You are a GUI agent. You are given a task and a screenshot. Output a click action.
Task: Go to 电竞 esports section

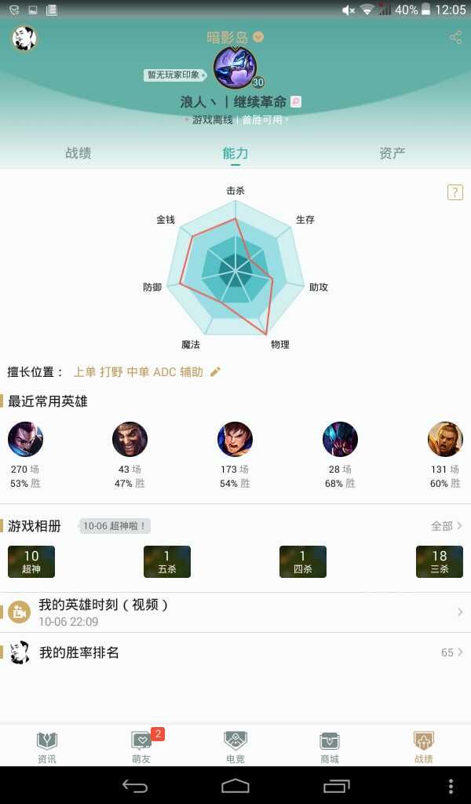[235, 747]
